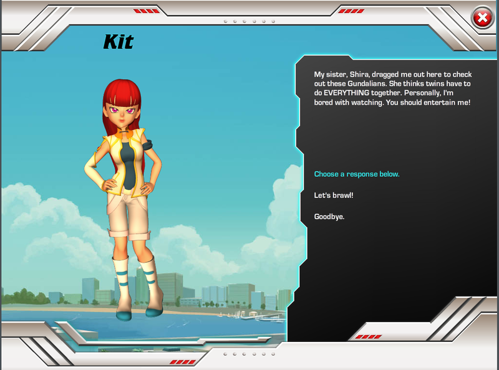Click the Kit character name title
The height and width of the screenshot is (370, 499).
118,42
